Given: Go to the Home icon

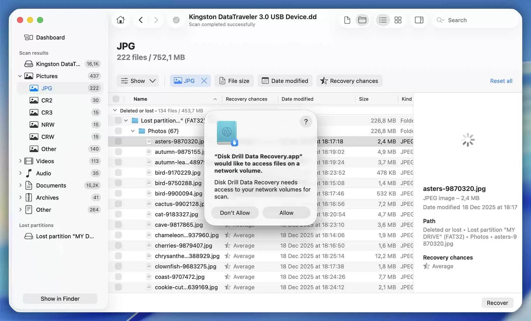Looking at the screenshot, I should (120, 20).
